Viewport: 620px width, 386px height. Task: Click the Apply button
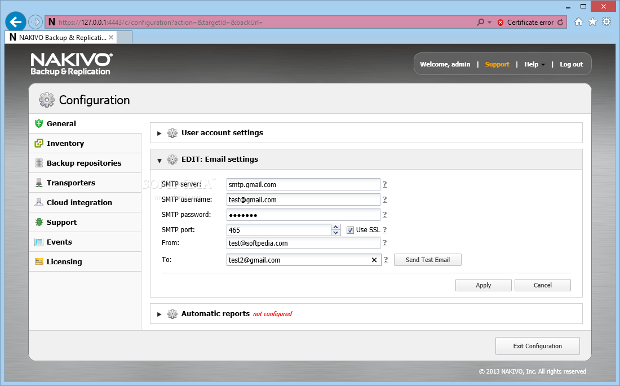coord(483,285)
